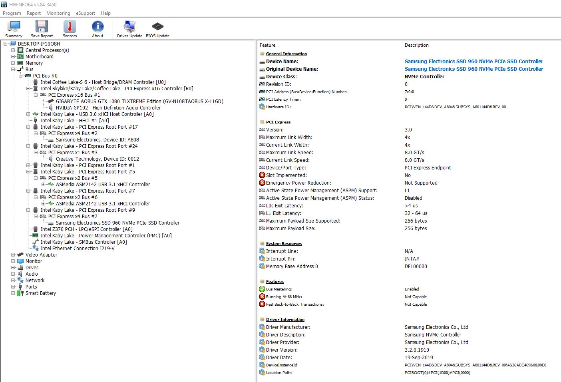The height and width of the screenshot is (382, 561).
Task: Click the Monitor icon in tree
Action: tap(20, 261)
